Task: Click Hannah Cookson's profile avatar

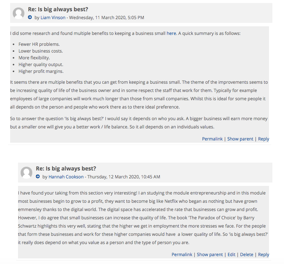Action: point(26,173)
